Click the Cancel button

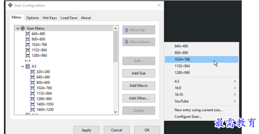[117, 130]
